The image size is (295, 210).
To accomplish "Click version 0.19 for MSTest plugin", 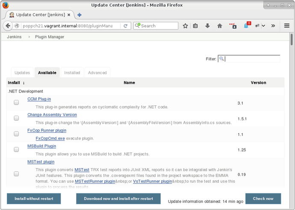I will click(x=242, y=175).
